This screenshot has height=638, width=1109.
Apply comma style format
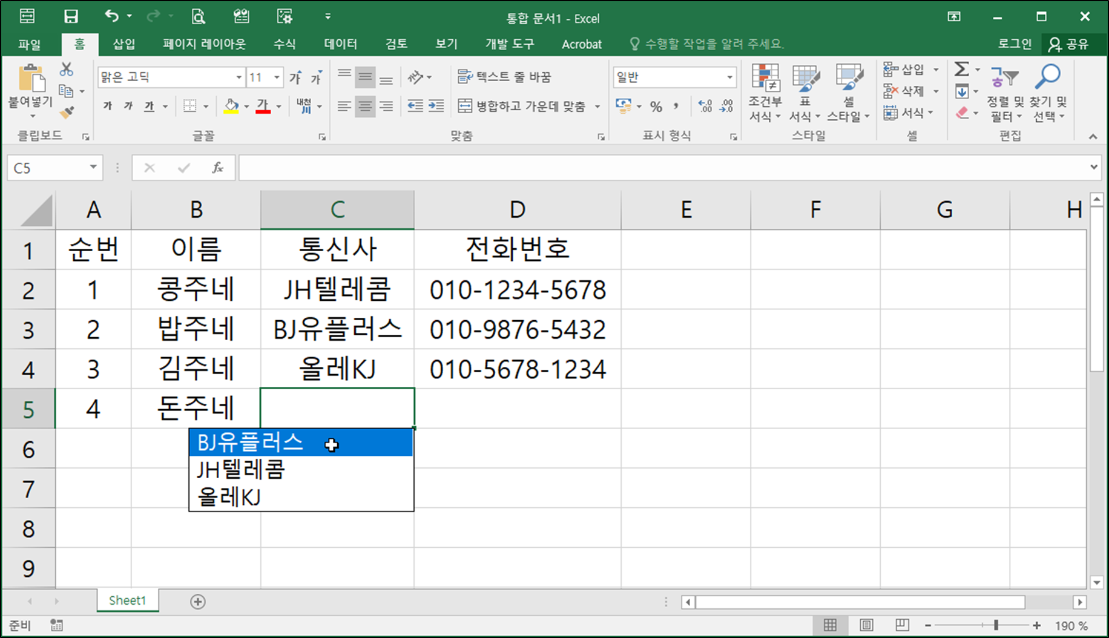tap(676, 107)
